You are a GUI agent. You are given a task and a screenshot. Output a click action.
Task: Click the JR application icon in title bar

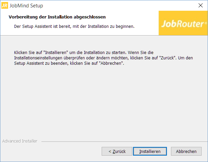point(5,6)
